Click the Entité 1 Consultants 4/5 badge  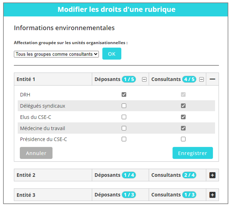(x=189, y=79)
